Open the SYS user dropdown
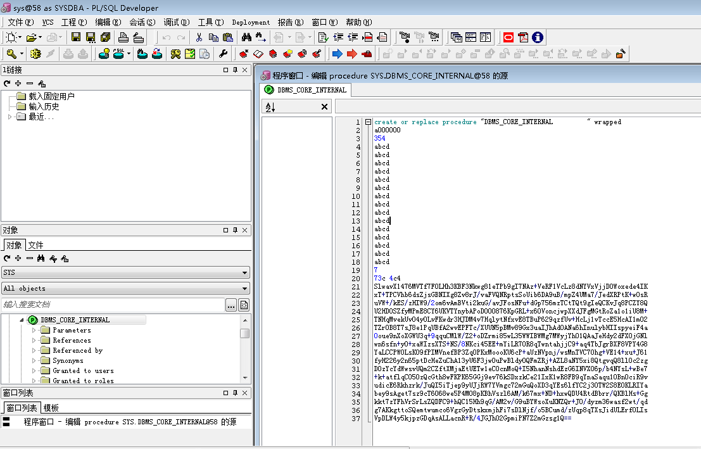 244,272
